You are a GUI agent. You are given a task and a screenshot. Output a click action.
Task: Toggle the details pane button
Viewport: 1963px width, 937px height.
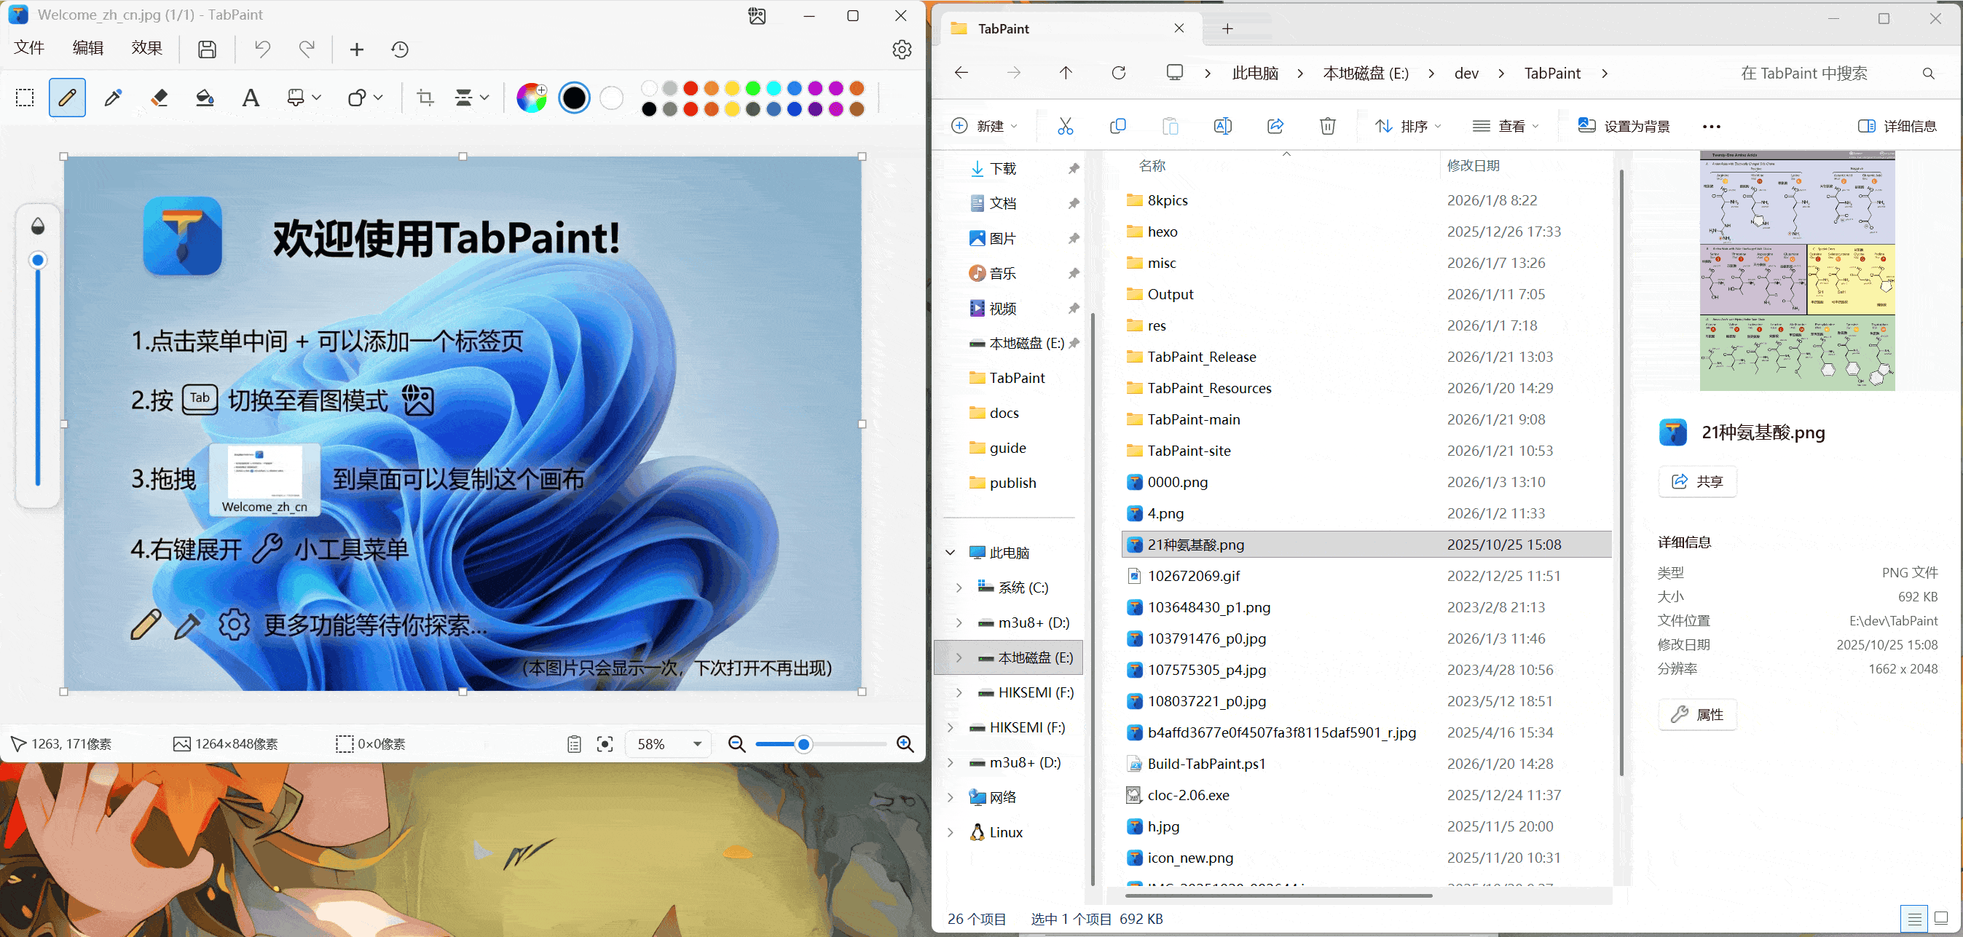coord(1897,127)
